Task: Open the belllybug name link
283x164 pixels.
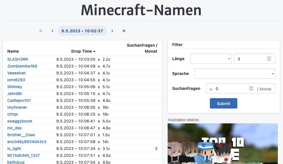Action: click(x=16, y=162)
